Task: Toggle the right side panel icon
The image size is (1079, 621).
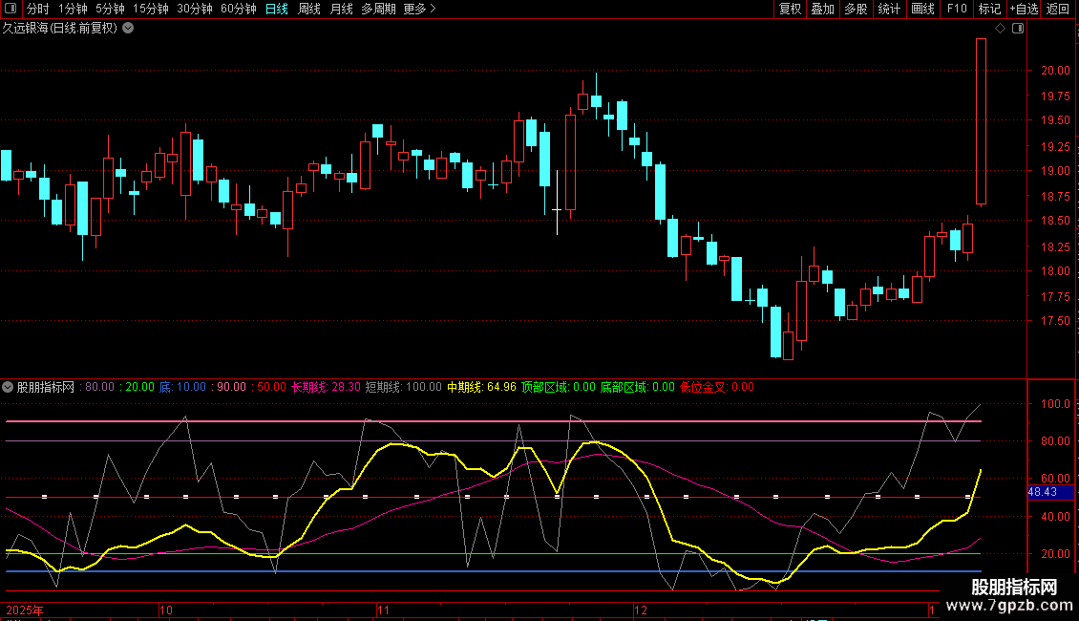Action: (x=1017, y=29)
